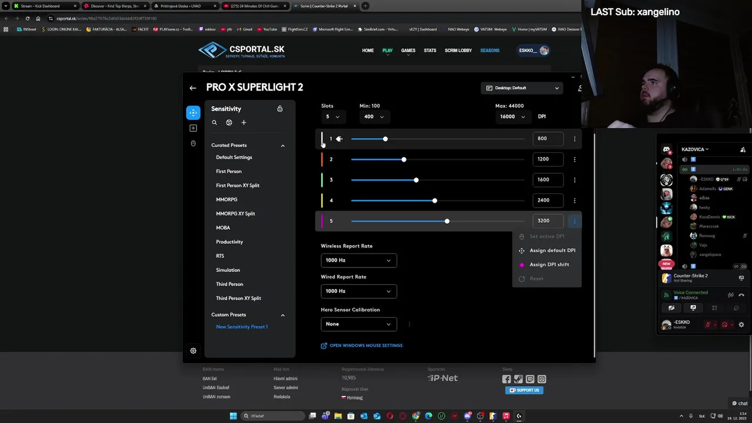752x423 pixels.
Task: Open PLAY in CSPortal navigation
Action: (387, 51)
